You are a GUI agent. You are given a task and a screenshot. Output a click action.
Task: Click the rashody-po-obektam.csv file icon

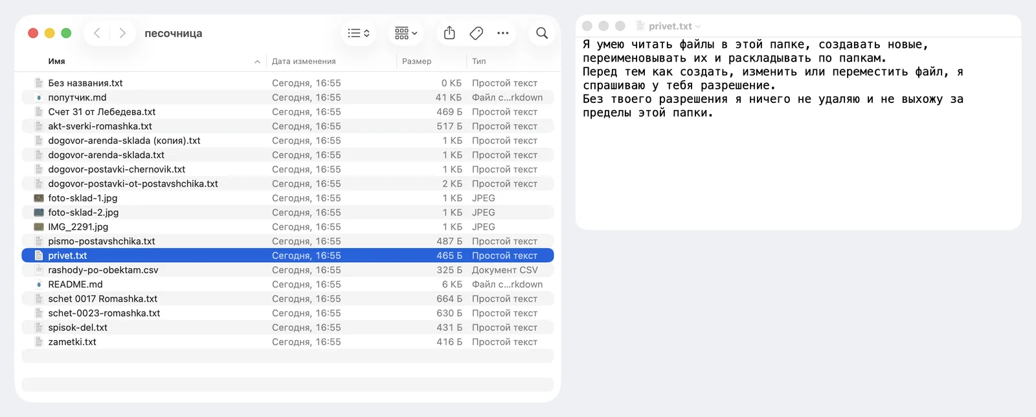pyautogui.click(x=39, y=270)
